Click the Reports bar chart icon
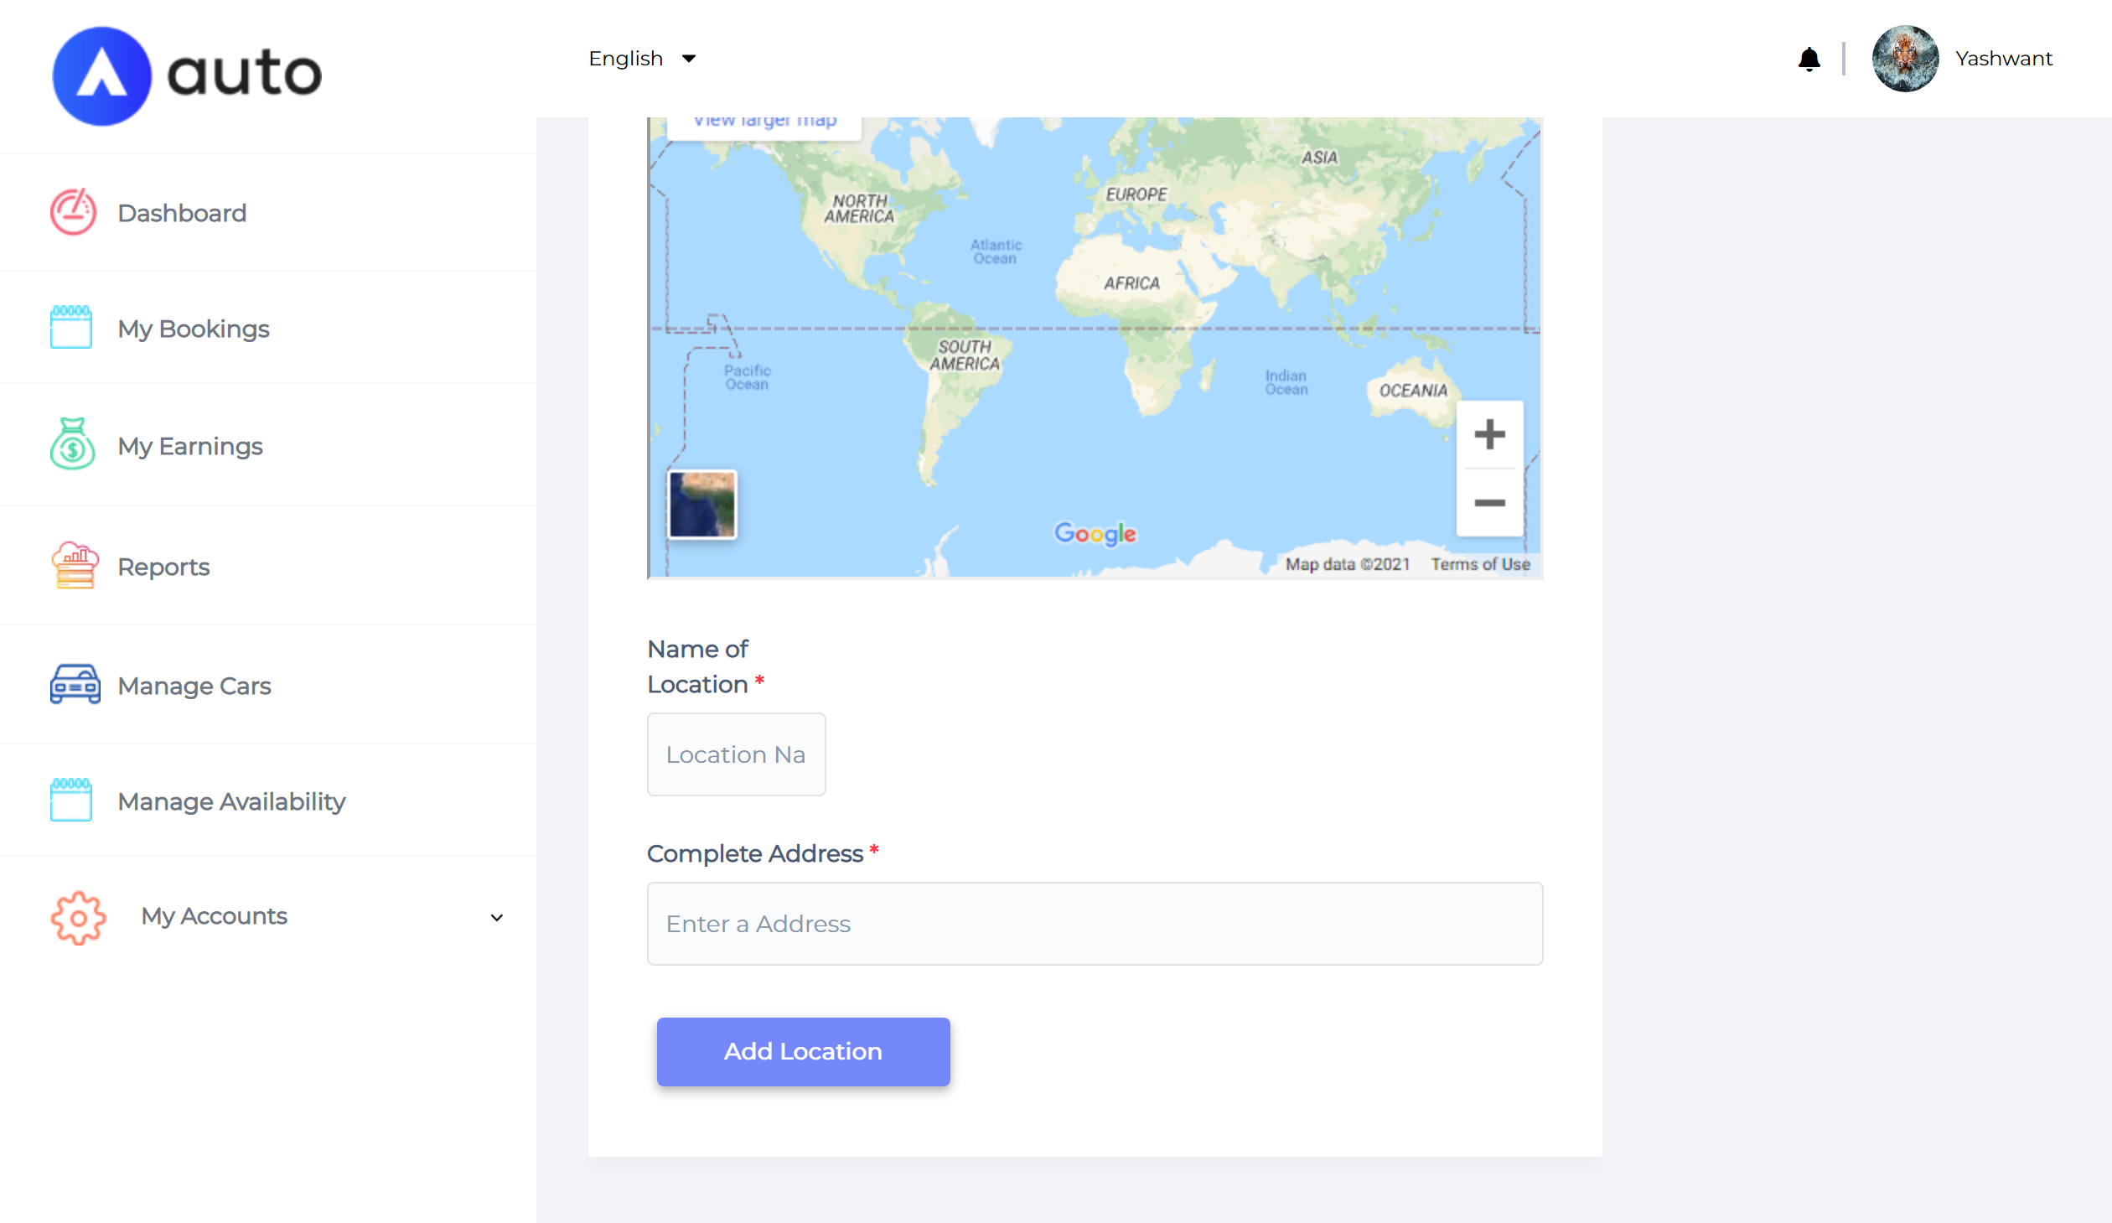Image resolution: width=2112 pixels, height=1223 pixels. pos(75,567)
